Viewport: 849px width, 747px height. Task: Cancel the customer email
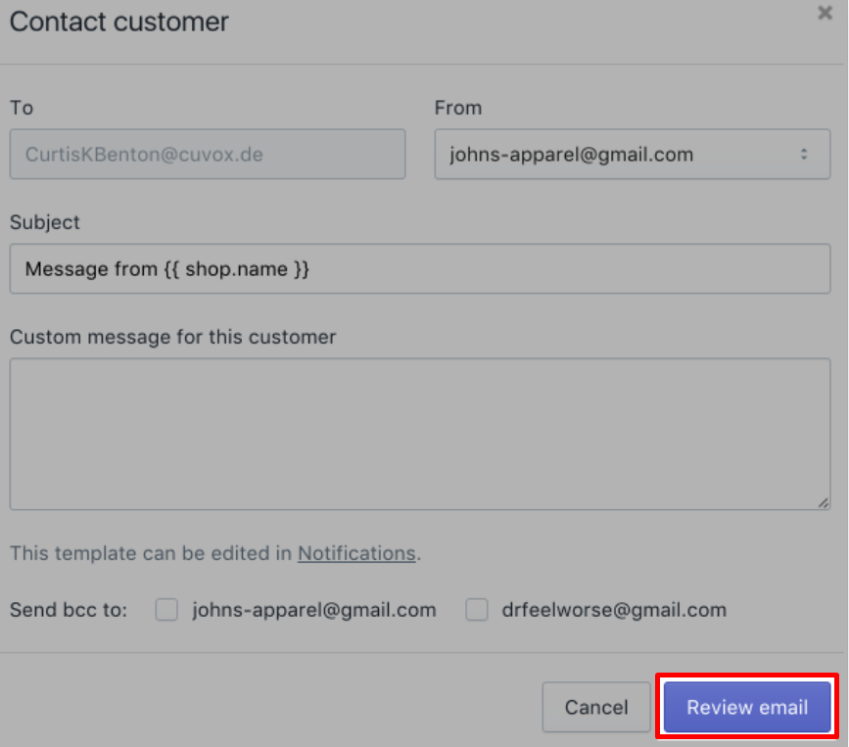coord(596,707)
